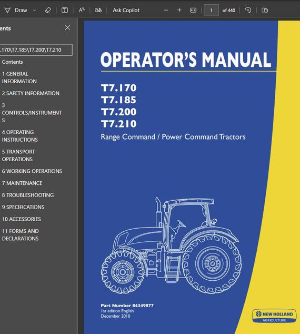Click the Add text tool icon
300x334 pixels.
click(x=65, y=10)
